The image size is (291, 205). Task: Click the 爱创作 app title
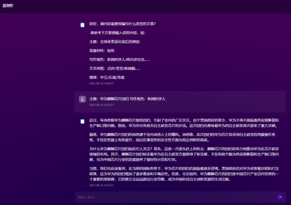click(8, 6)
